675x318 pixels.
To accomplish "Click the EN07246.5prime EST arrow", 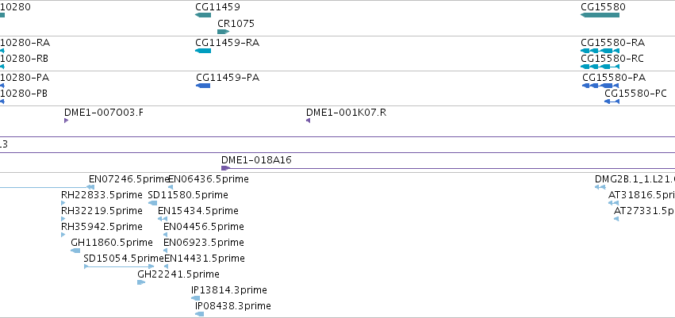I will [x=90, y=187].
